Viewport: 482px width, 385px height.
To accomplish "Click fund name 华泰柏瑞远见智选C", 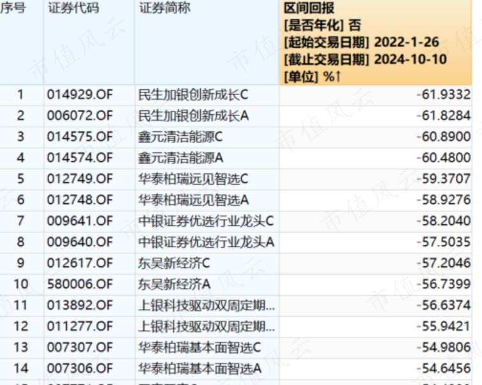I will pyautogui.click(x=193, y=178).
